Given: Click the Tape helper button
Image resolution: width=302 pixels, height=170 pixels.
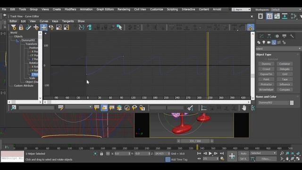Looking at the screenshot, I should click(285, 79).
